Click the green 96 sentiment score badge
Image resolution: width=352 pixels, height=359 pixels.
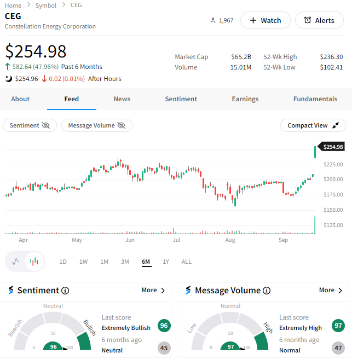[x=164, y=325]
